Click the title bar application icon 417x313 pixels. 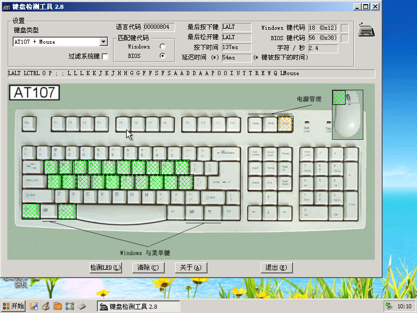tap(6, 7)
